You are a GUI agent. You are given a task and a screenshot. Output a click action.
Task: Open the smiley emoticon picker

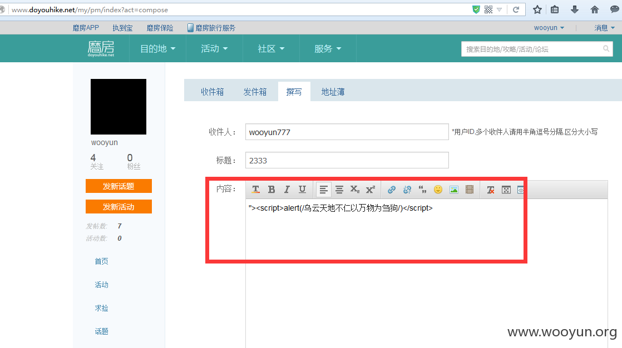click(x=438, y=190)
